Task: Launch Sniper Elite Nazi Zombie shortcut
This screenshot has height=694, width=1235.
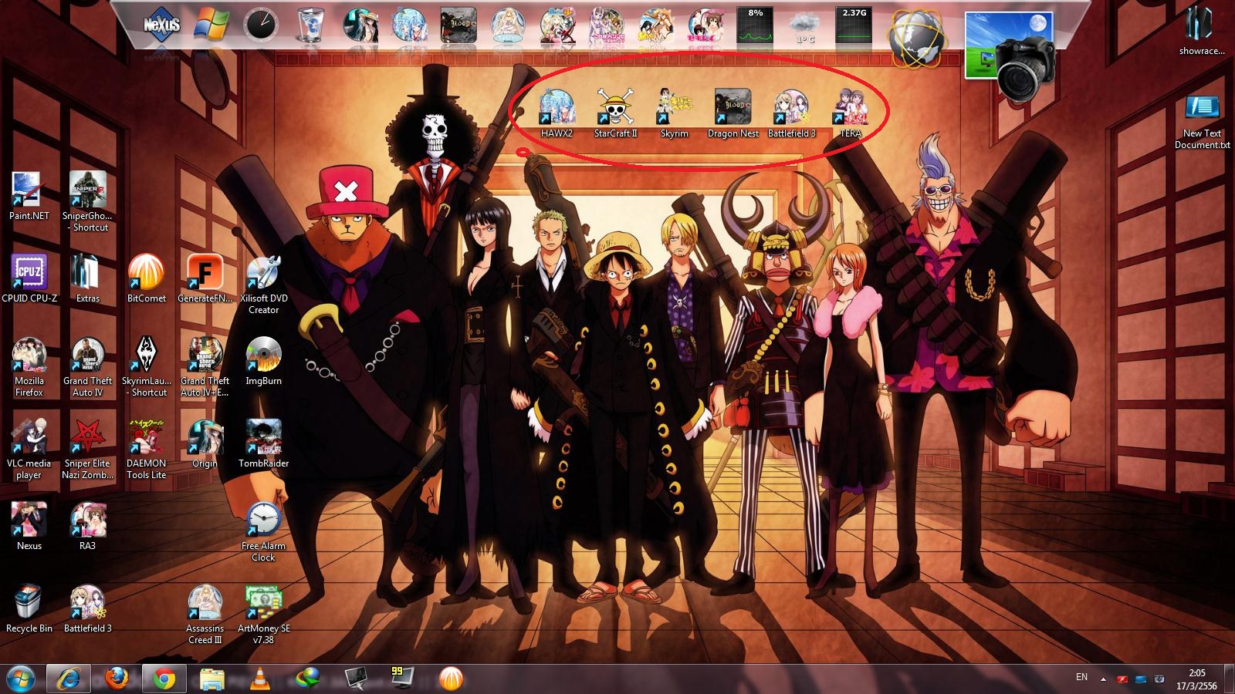Action: click(88, 450)
